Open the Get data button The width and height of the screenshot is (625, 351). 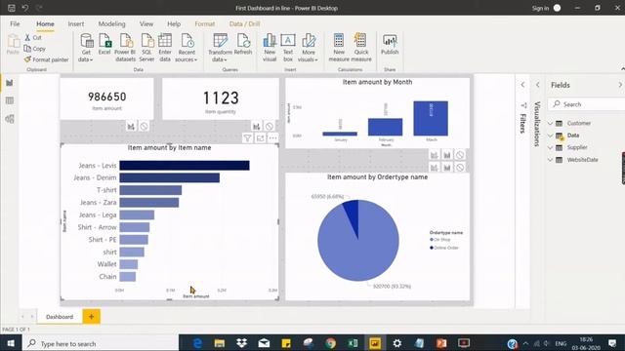pyautogui.click(x=86, y=48)
